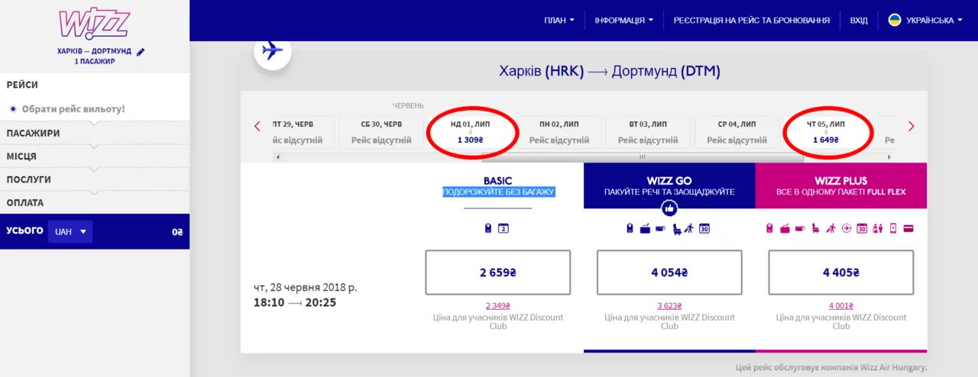Select the СР 04, ЛИП date tab
This screenshot has height=377, width=978.
pyautogui.click(x=737, y=132)
